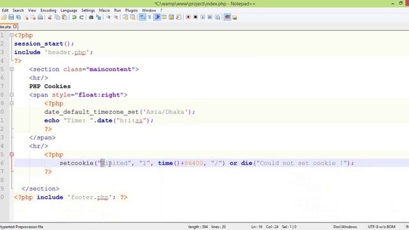
Task: Toggle the Indent Guide toolbar button
Action: point(157,17)
